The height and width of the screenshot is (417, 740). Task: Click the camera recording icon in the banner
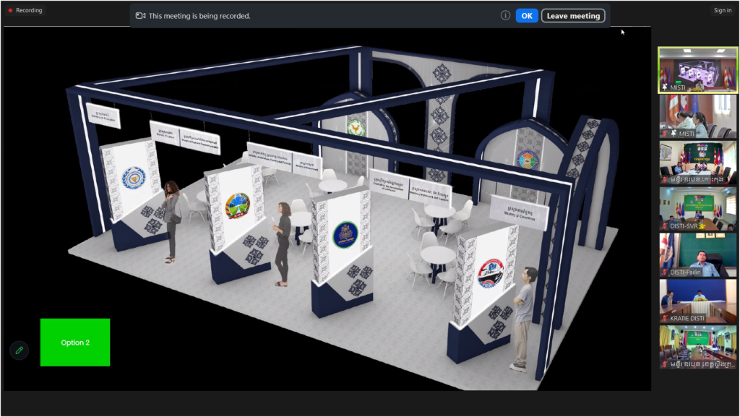140,15
